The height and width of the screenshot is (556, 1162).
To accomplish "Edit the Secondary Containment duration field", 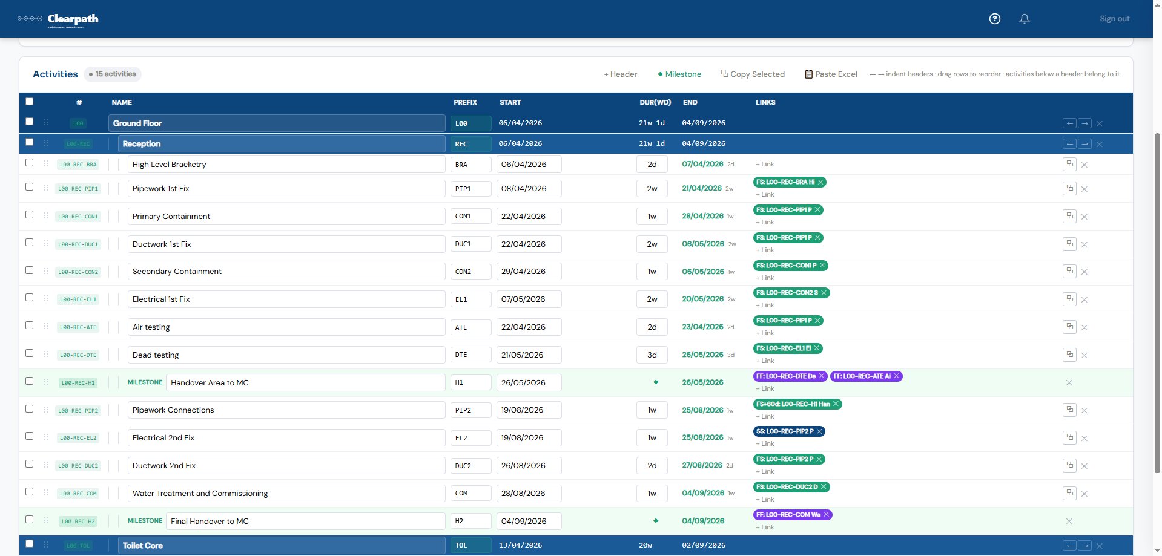I will click(x=652, y=272).
